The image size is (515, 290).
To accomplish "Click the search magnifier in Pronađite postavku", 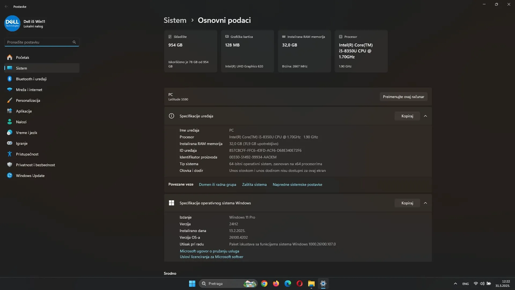I will point(74,42).
